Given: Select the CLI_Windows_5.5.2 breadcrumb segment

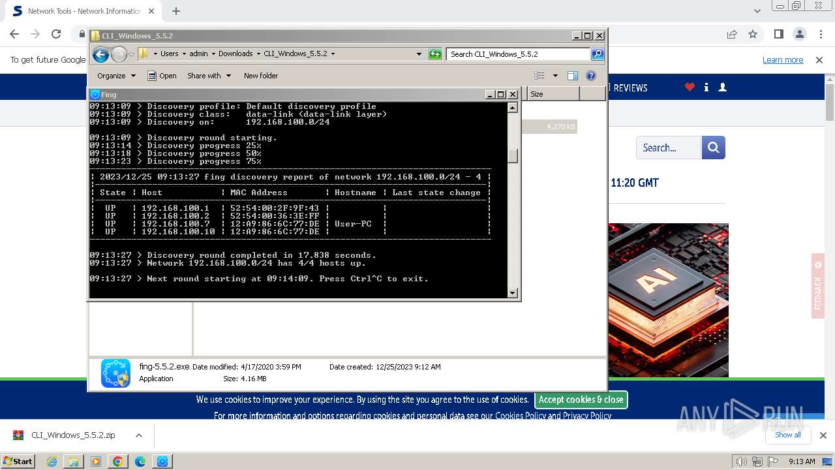Looking at the screenshot, I should pyautogui.click(x=296, y=54).
